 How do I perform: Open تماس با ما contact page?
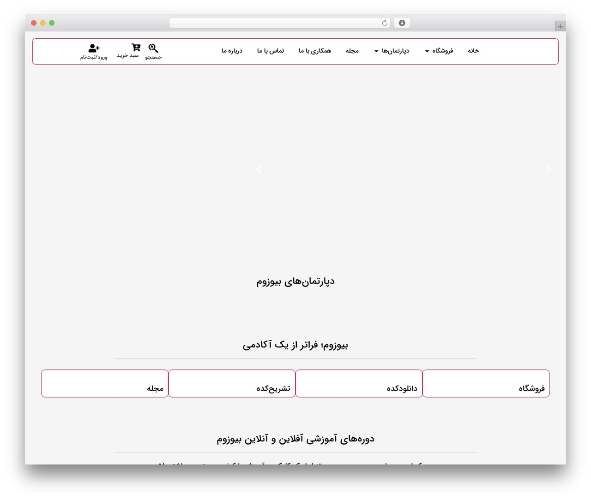tap(271, 51)
